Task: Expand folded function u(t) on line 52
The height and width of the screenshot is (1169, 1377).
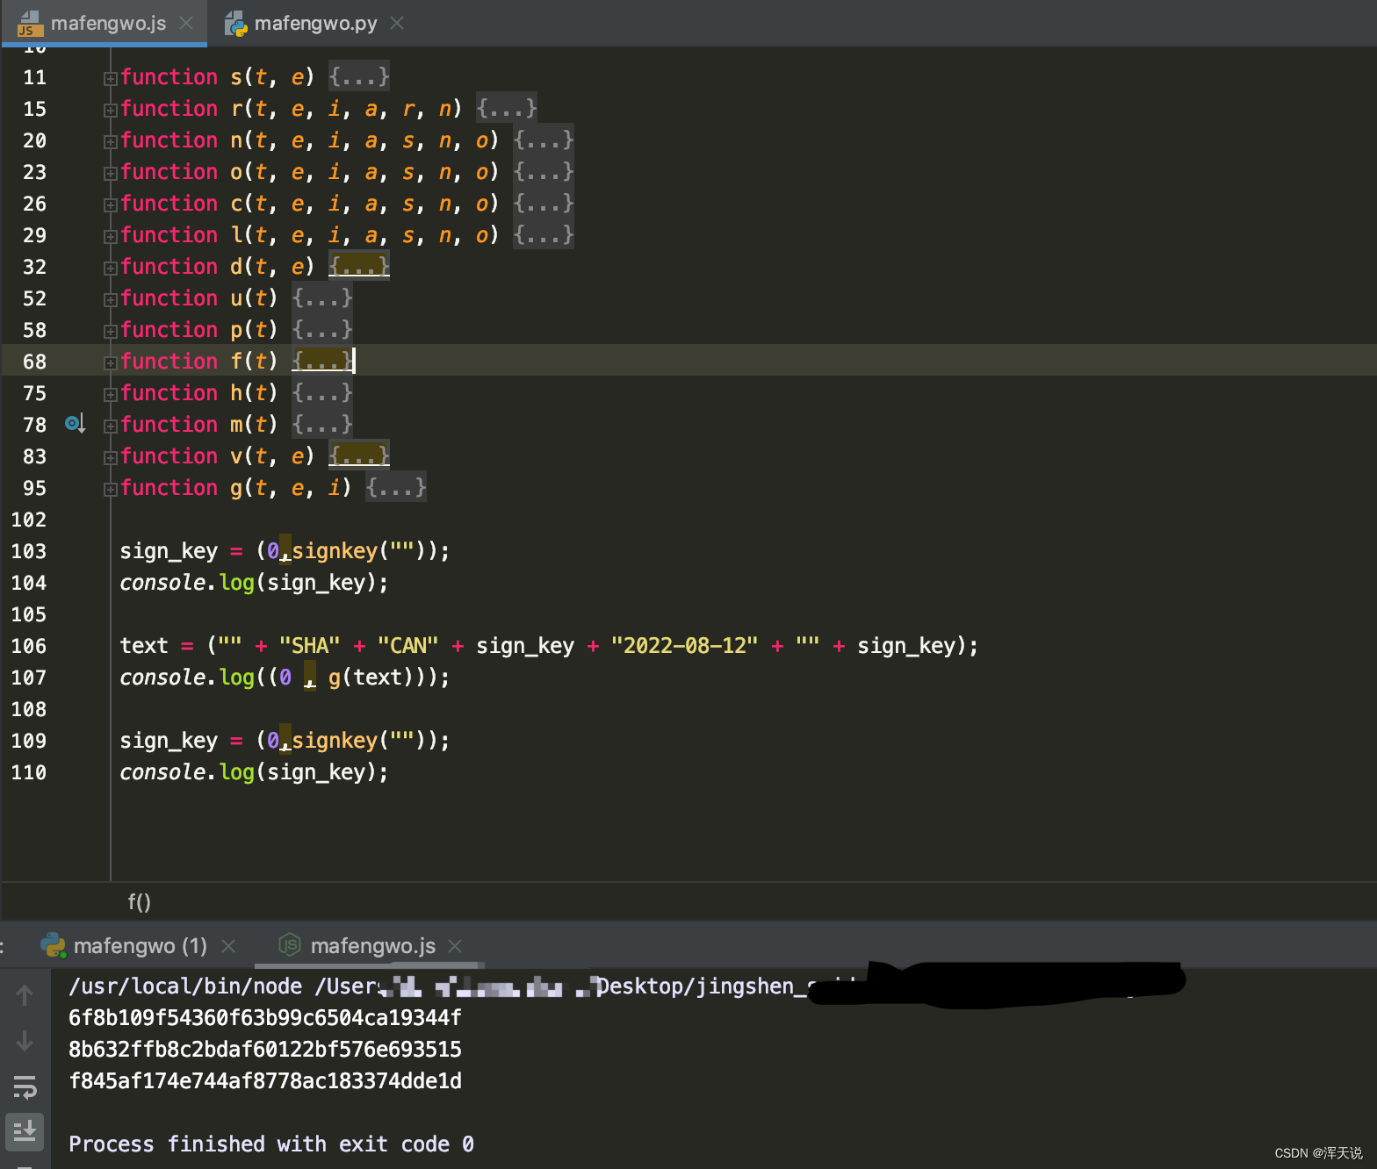Action: pos(111,299)
